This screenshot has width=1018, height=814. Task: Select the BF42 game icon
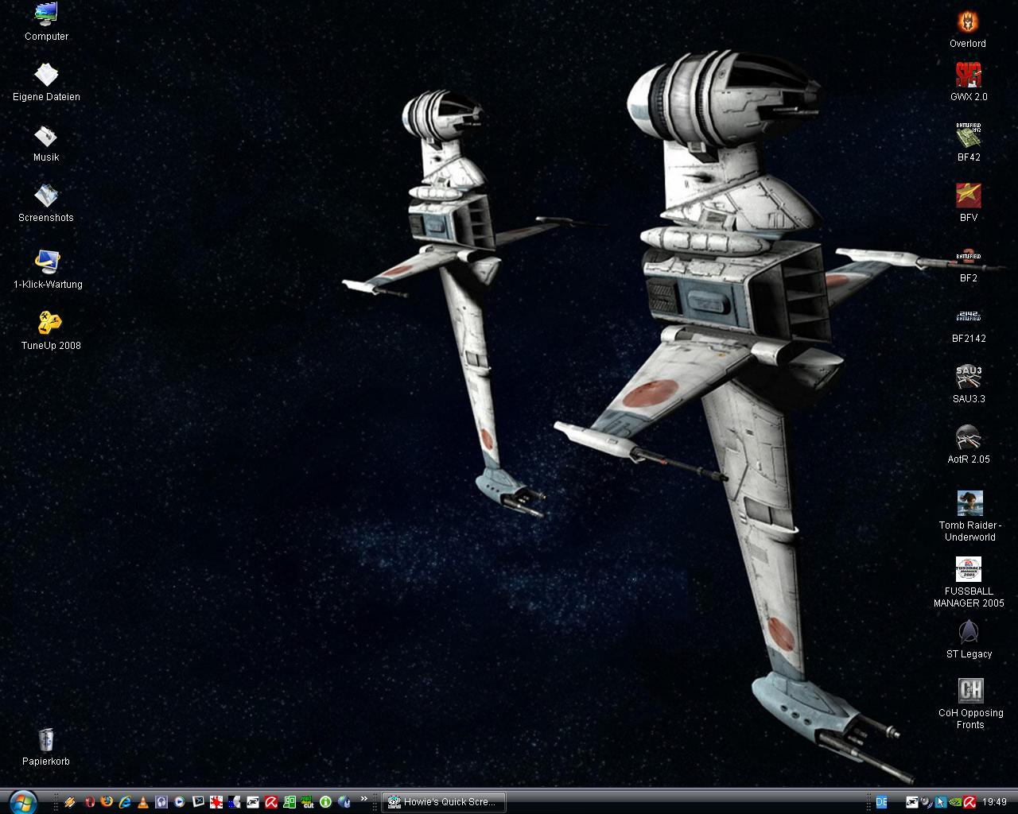(969, 142)
